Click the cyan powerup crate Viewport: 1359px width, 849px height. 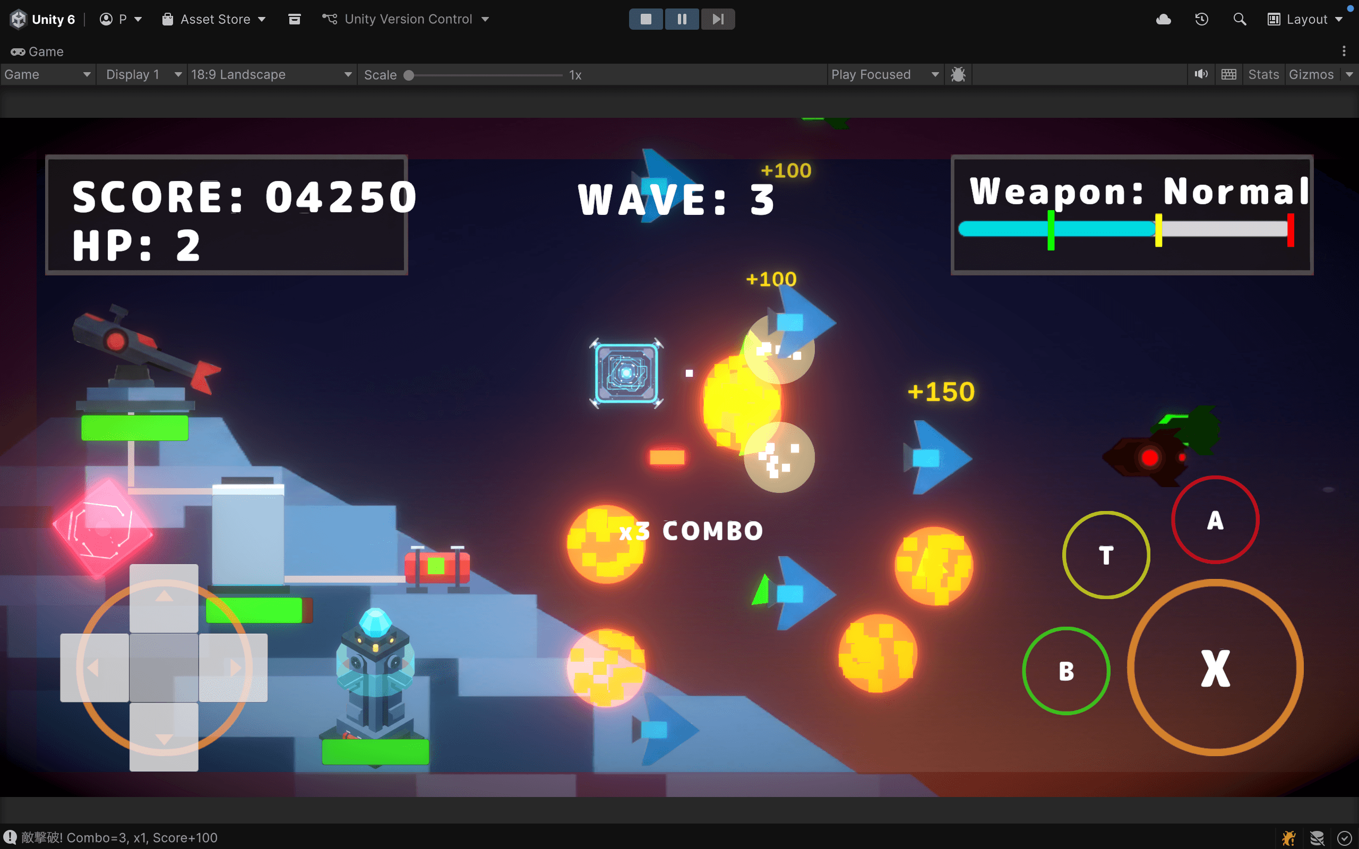click(x=626, y=374)
